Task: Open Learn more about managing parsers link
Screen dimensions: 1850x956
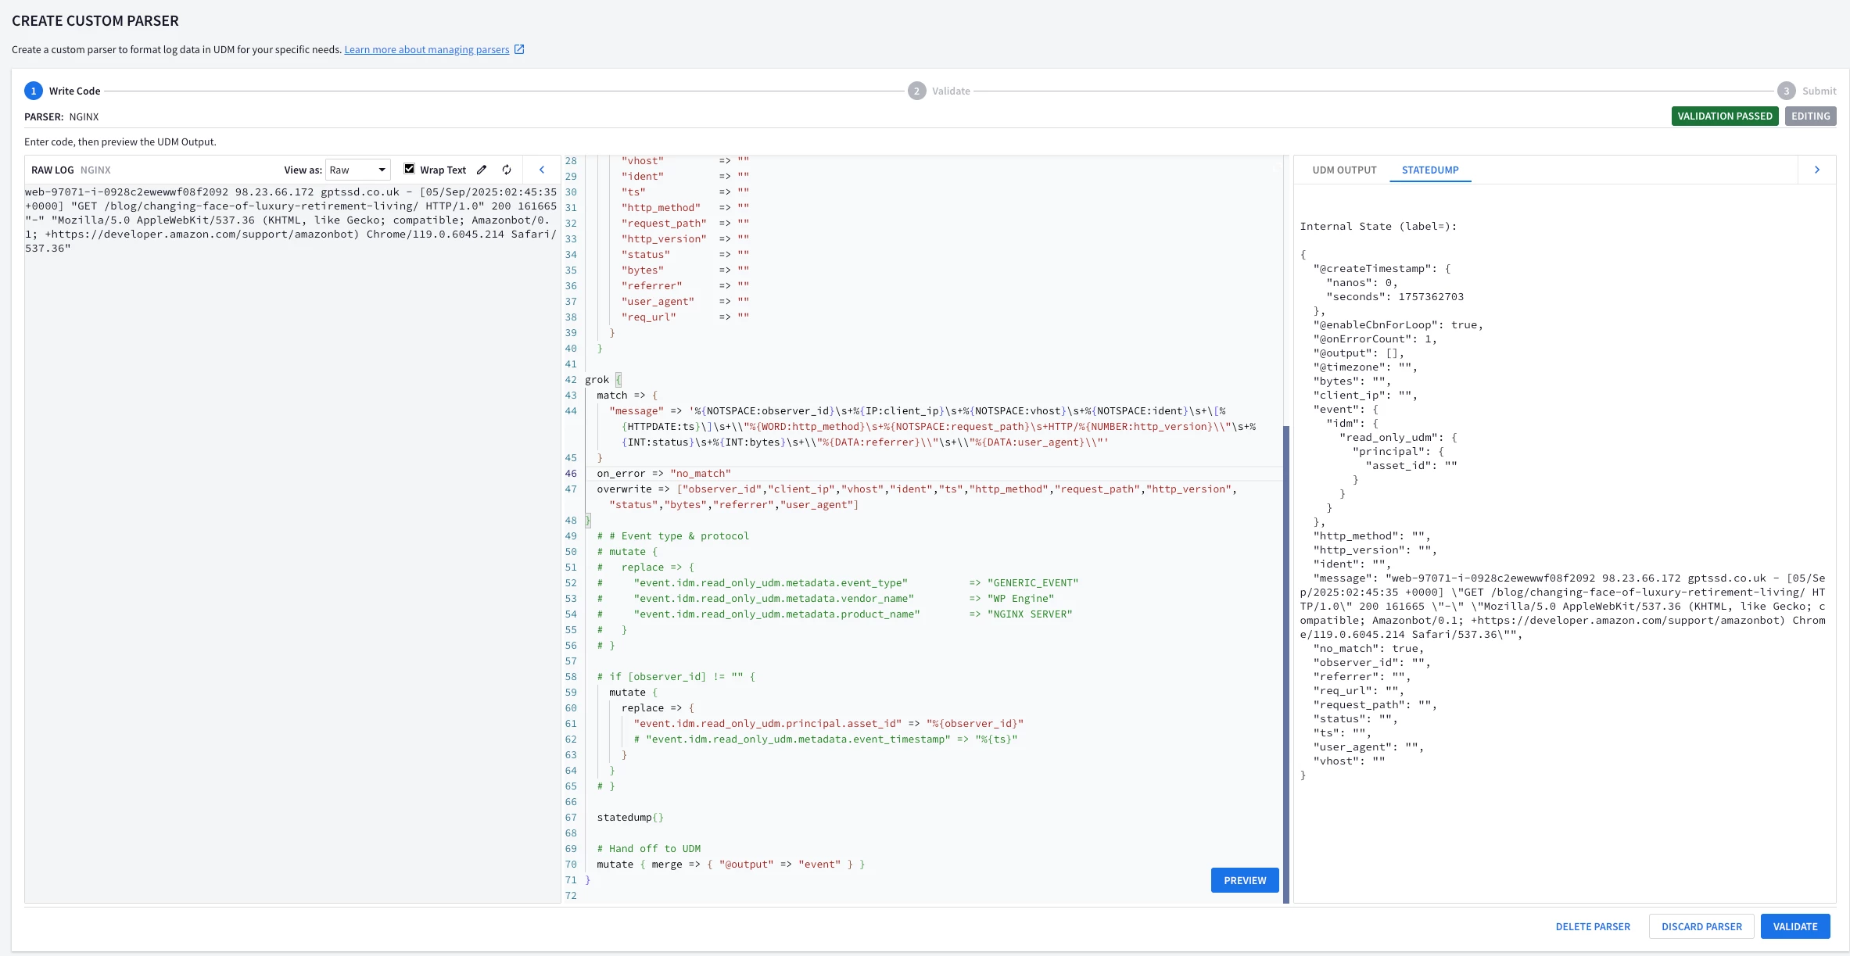Action: pyautogui.click(x=427, y=49)
